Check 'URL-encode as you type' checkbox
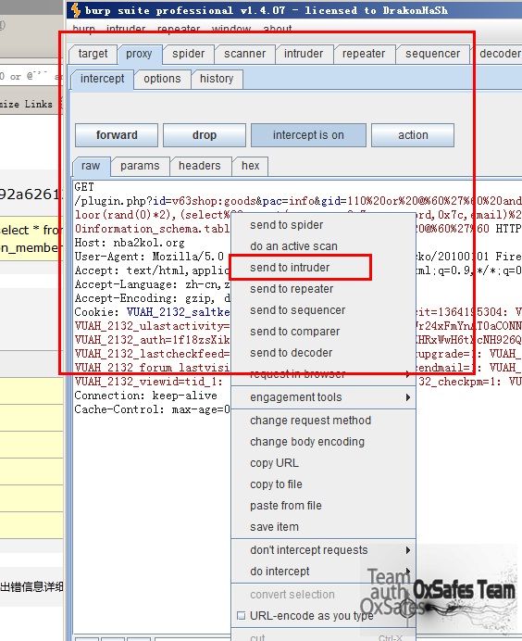The height and width of the screenshot is (641, 522). click(x=242, y=615)
